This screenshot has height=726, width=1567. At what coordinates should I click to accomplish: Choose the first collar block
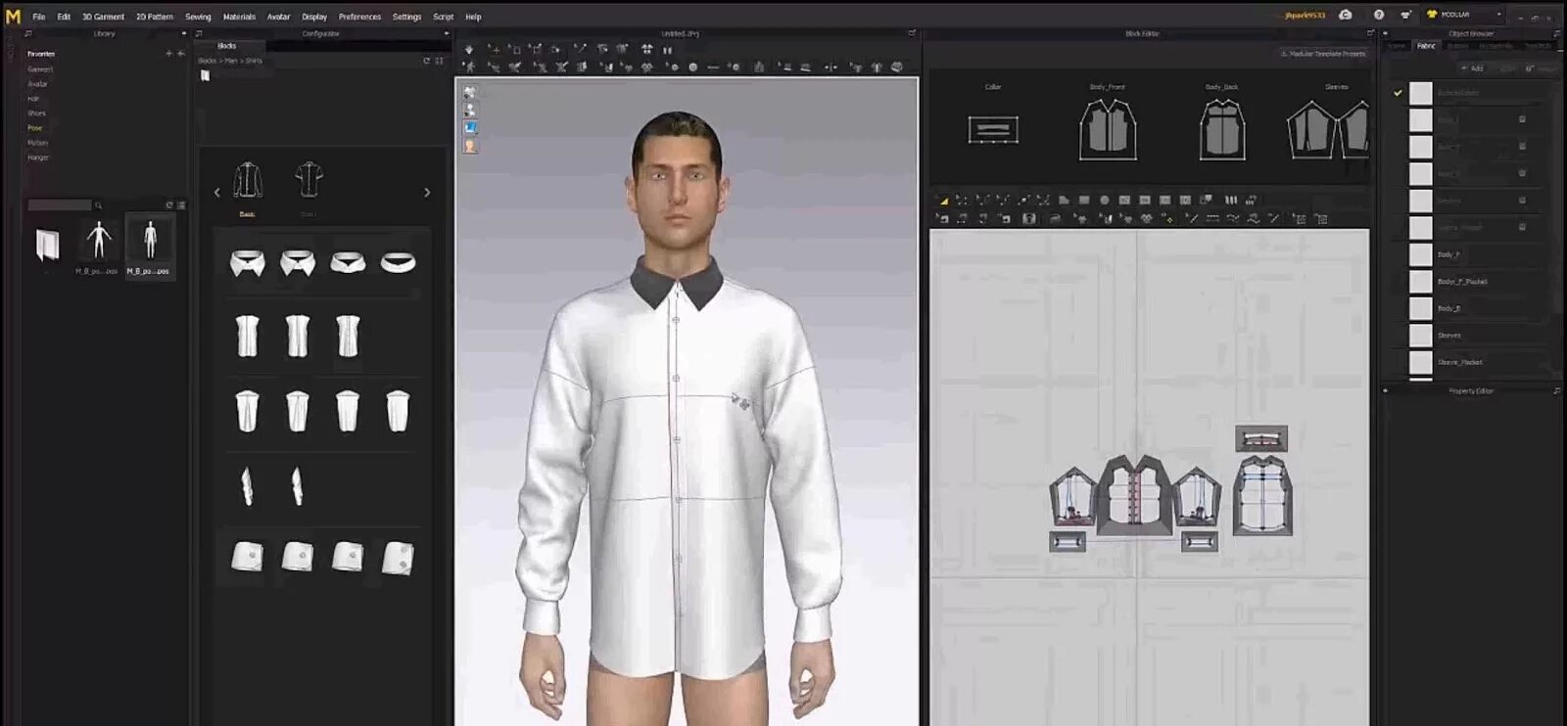coord(248,262)
